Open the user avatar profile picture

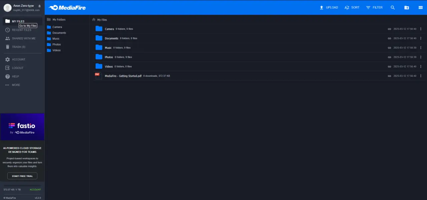pos(7,8)
